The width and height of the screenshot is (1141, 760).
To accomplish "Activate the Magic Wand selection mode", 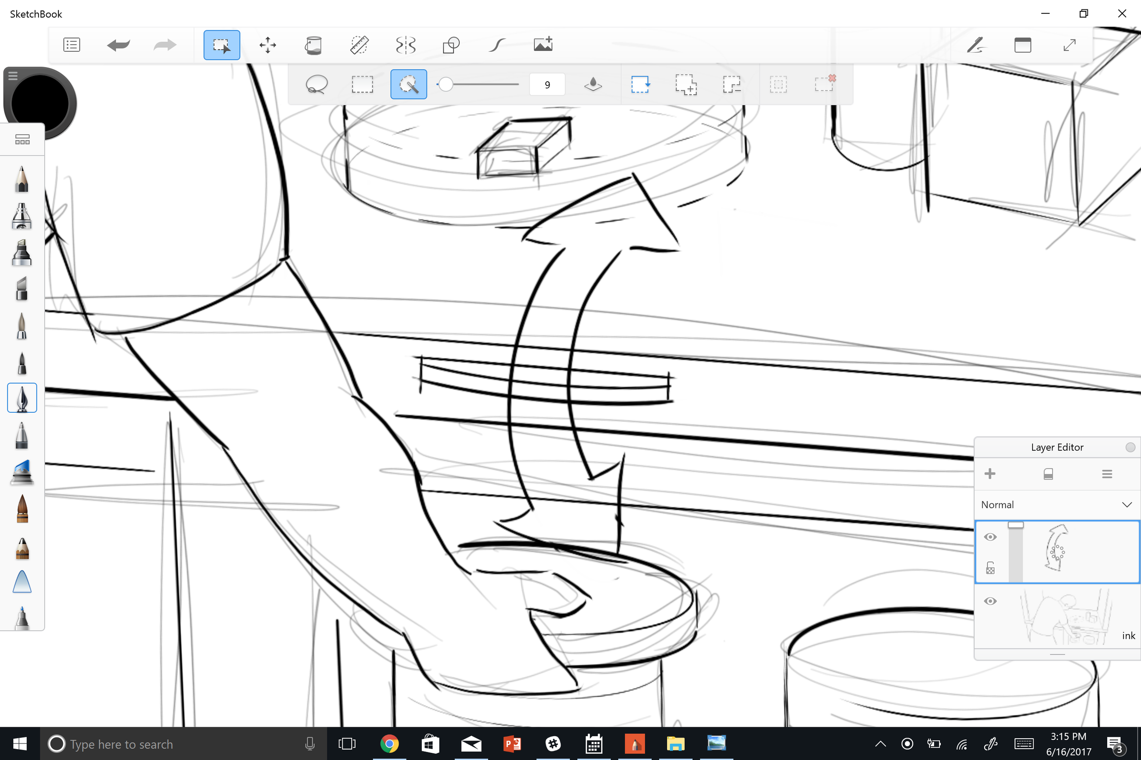I will click(x=408, y=84).
